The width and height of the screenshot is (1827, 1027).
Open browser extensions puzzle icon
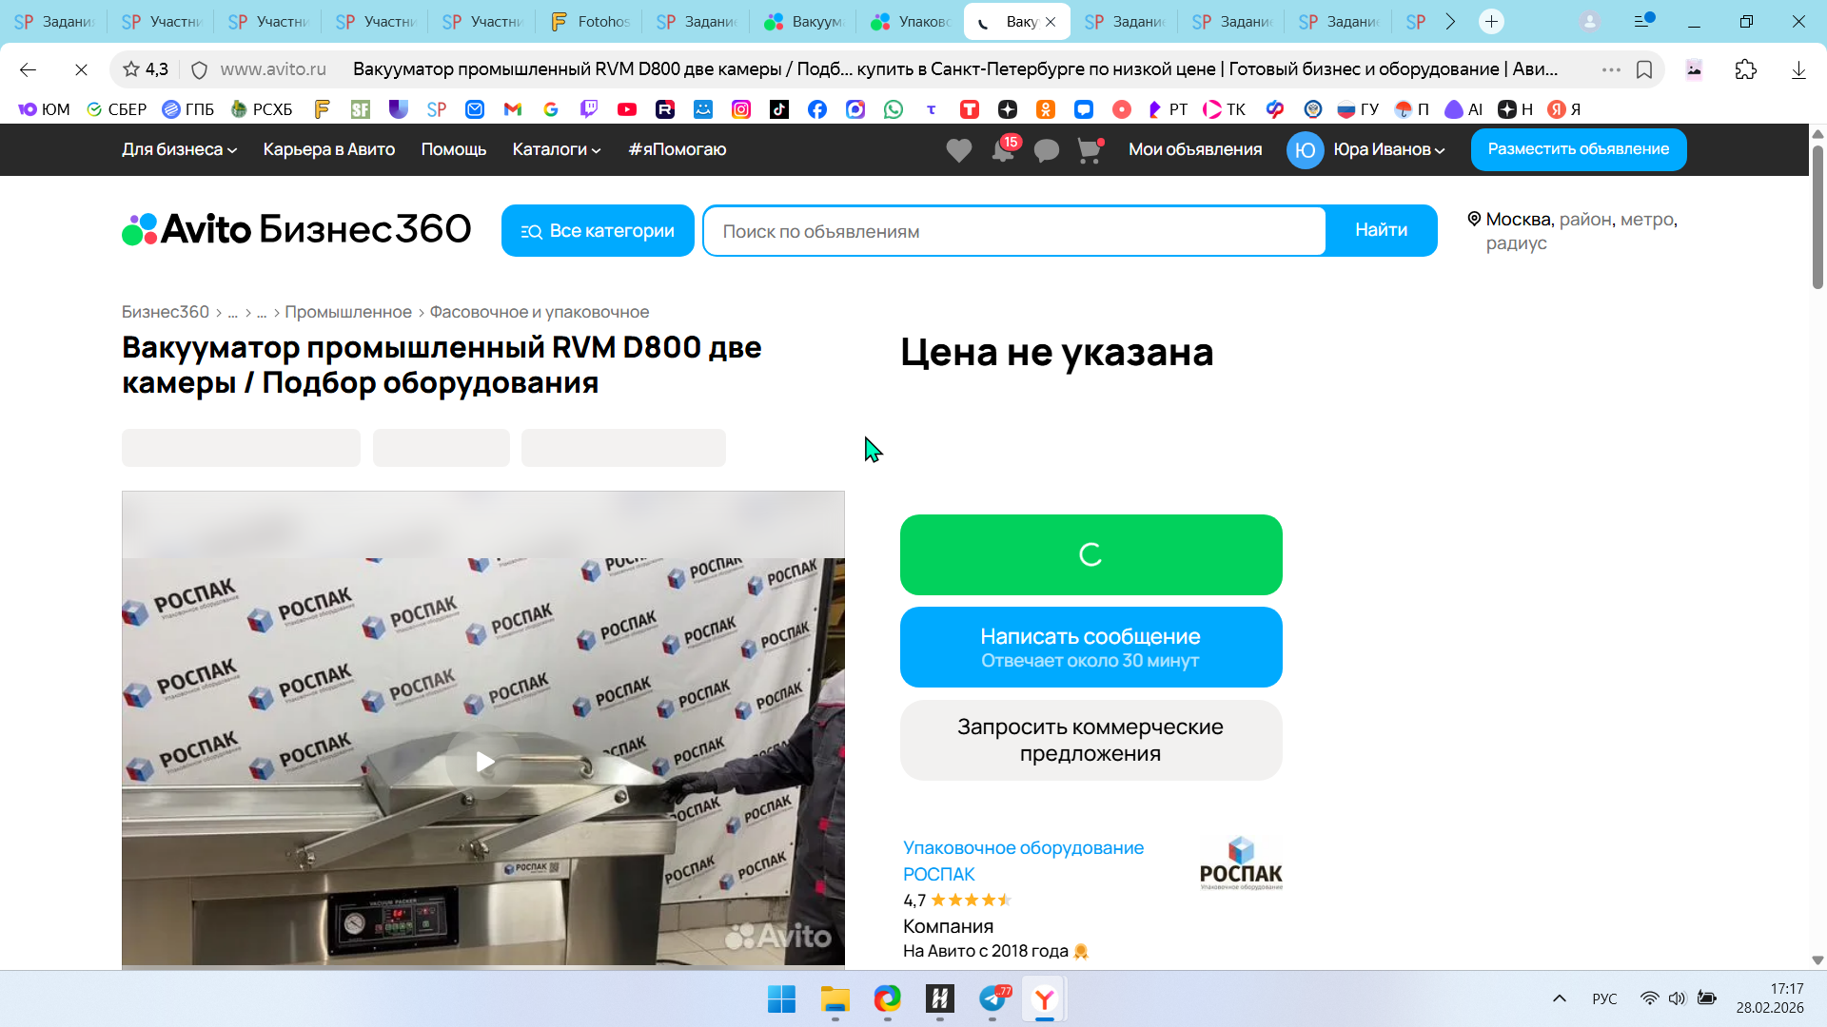1745,69
